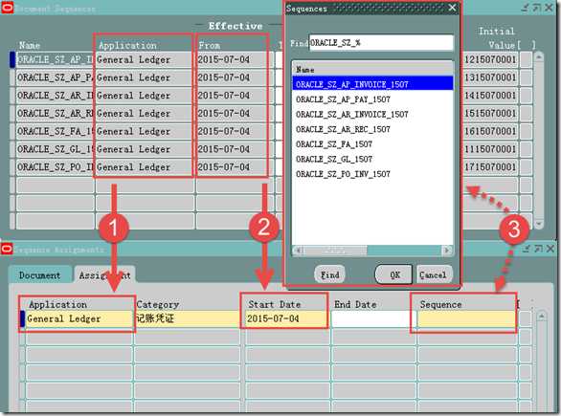
Task: Click the Document Sequences scrollbar up arrow
Action: tap(539, 56)
